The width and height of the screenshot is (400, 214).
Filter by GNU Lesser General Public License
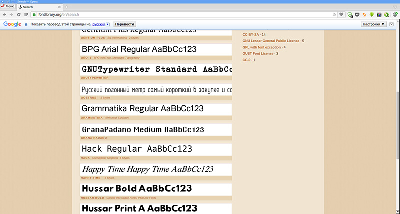pos(271,41)
